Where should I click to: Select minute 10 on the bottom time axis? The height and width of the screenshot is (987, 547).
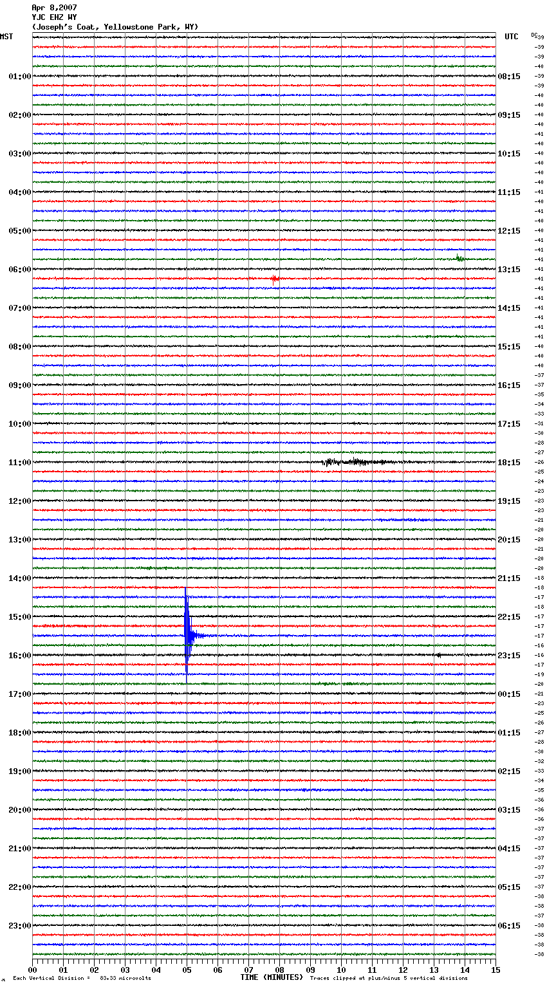(341, 970)
